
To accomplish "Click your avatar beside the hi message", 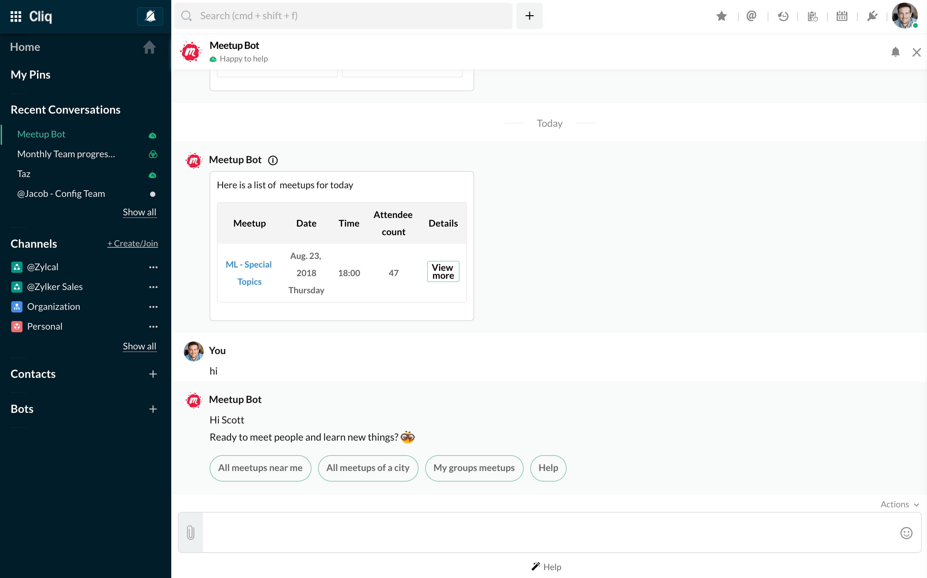I will 194,351.
